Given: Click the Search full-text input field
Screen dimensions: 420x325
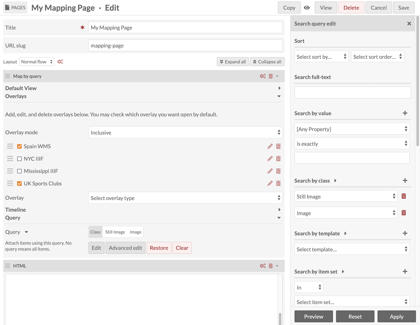Looking at the screenshot, I should tap(352, 92).
